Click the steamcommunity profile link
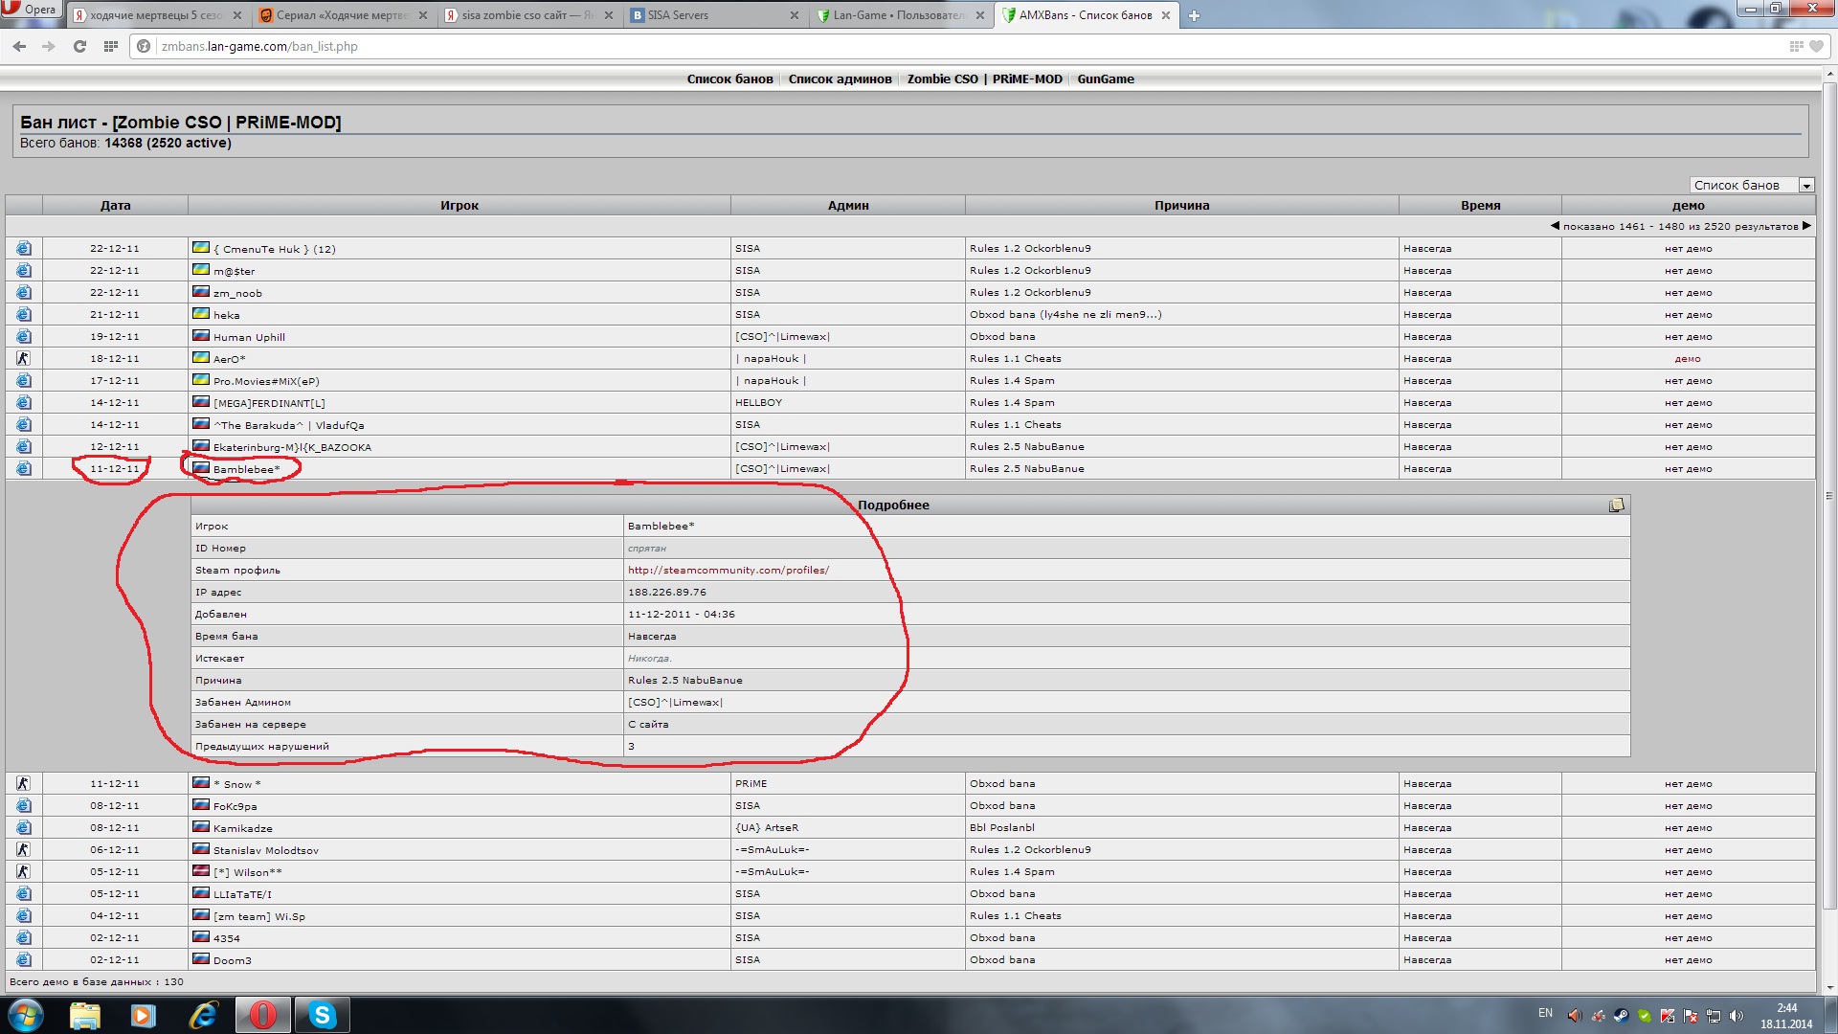Viewport: 1838px width, 1034px height. coord(728,571)
